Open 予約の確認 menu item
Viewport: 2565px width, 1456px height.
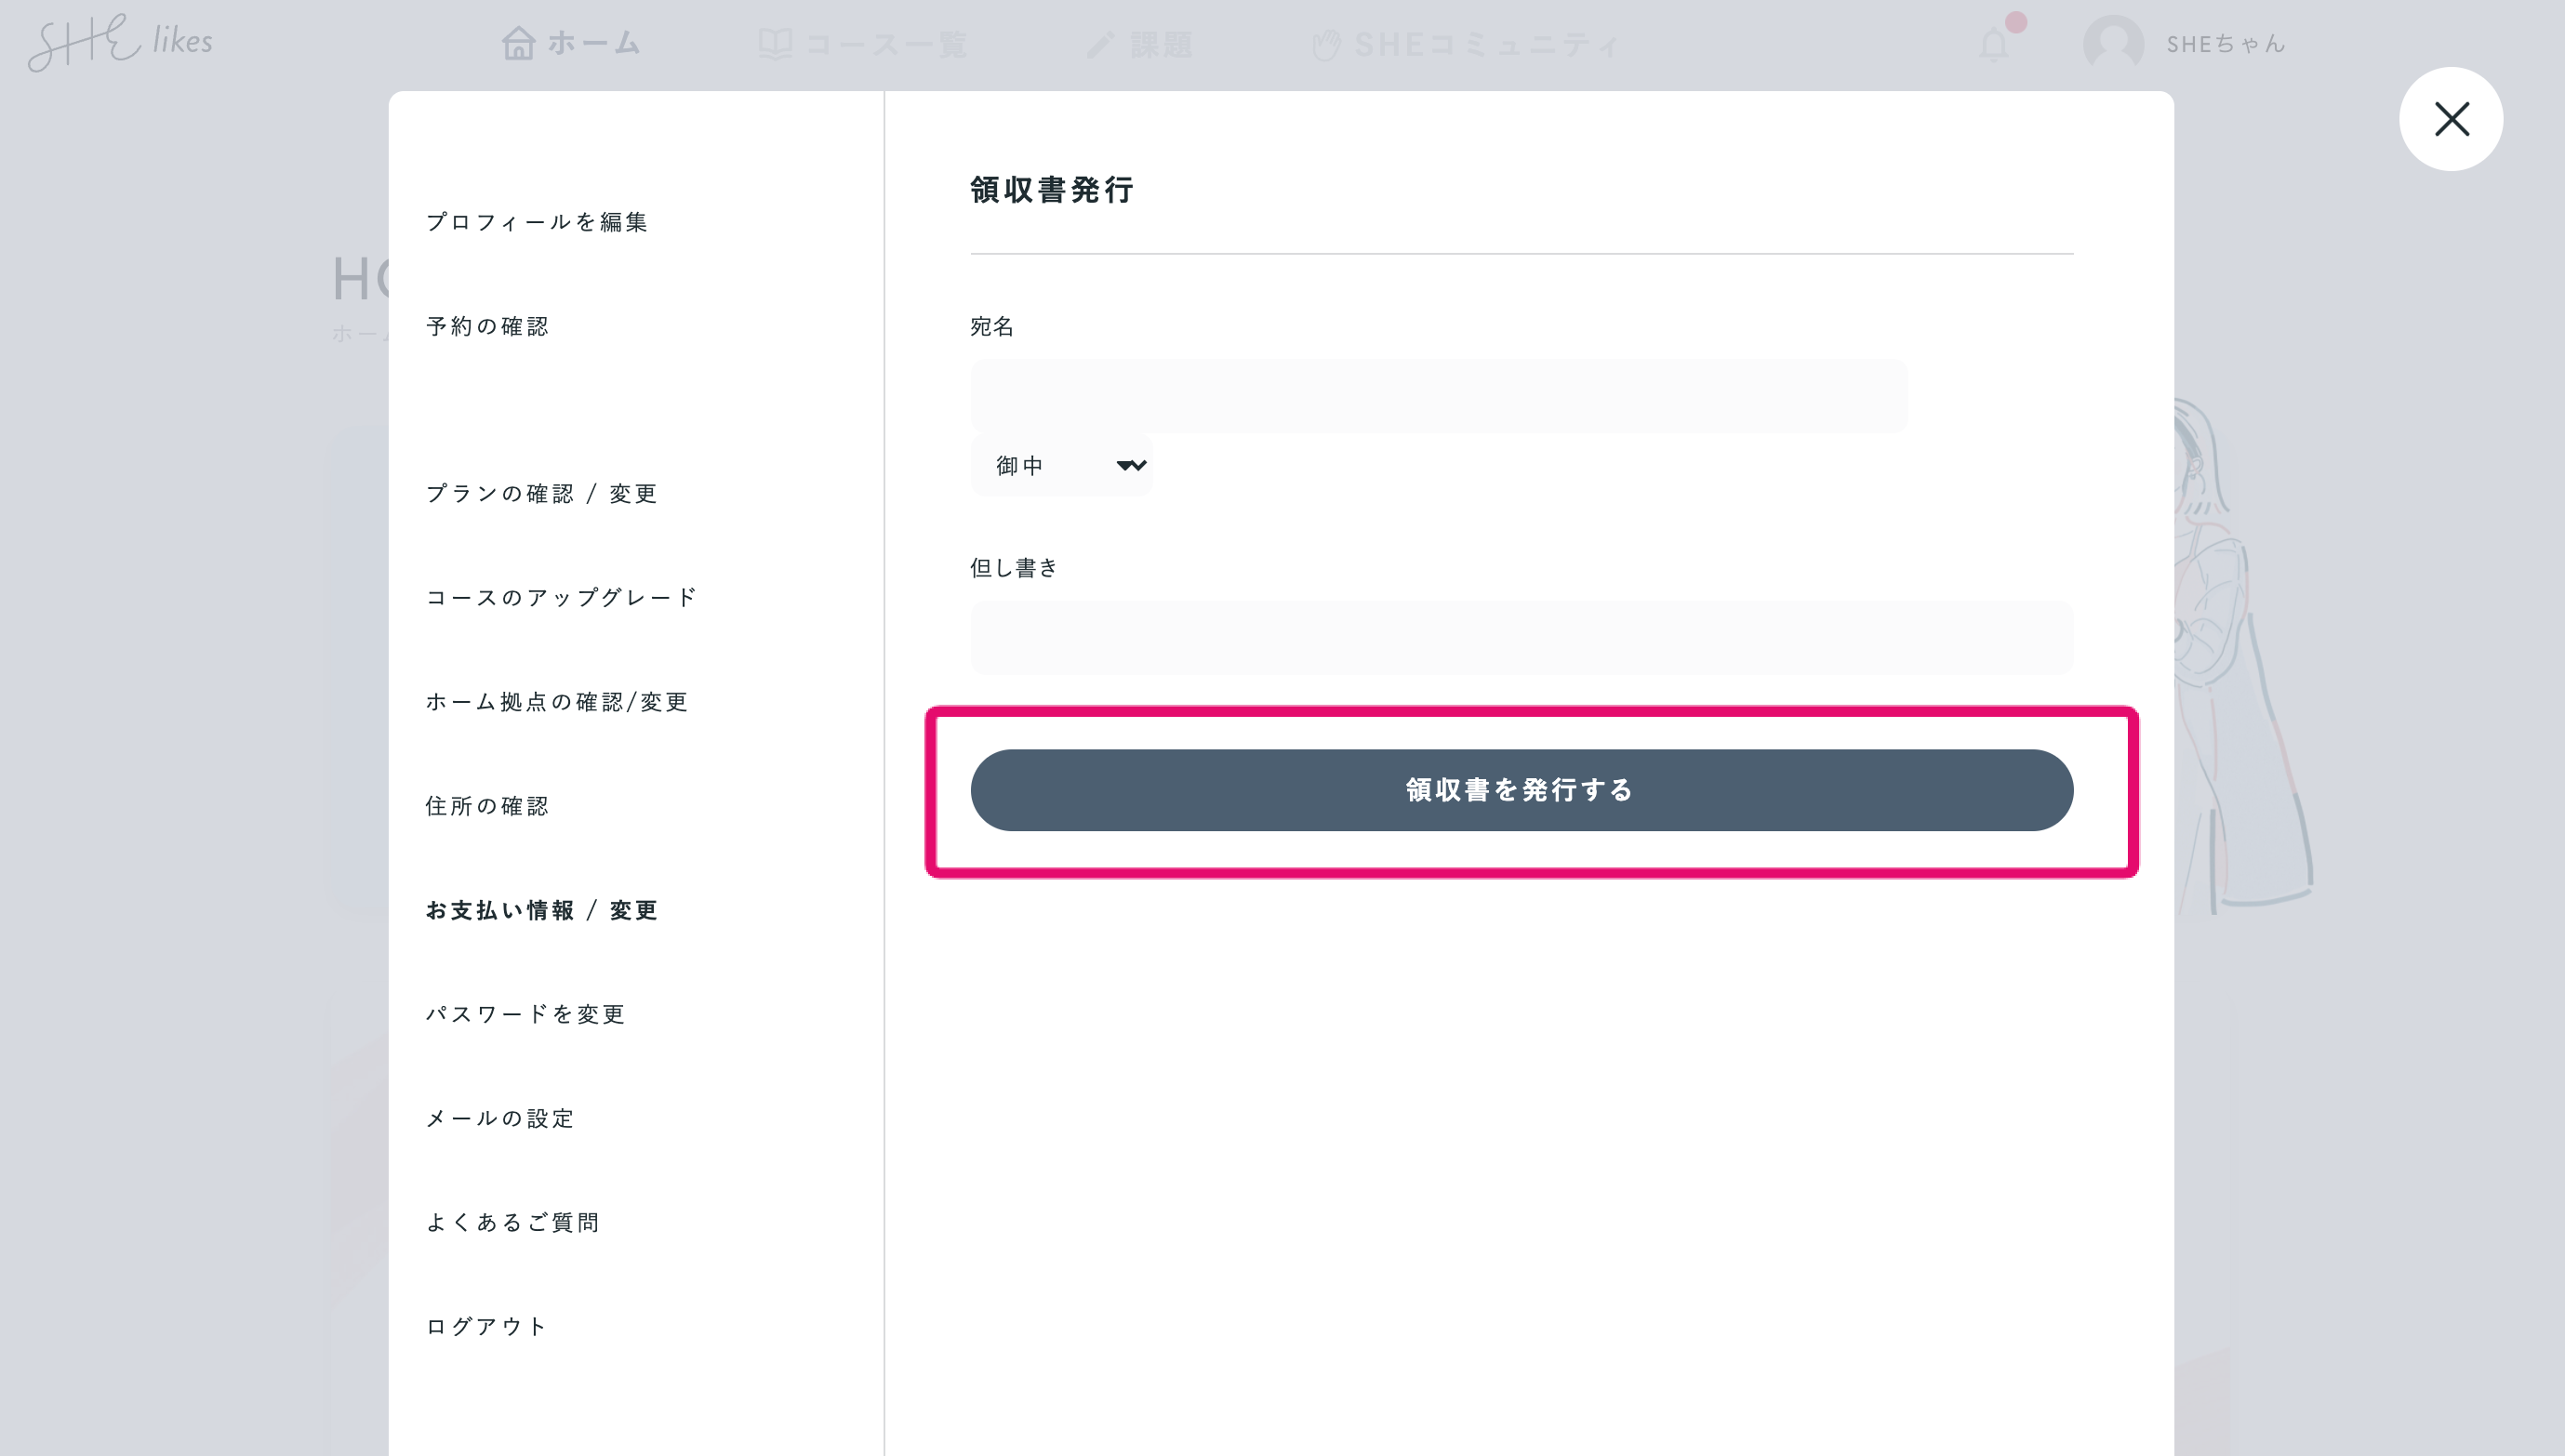click(x=488, y=326)
